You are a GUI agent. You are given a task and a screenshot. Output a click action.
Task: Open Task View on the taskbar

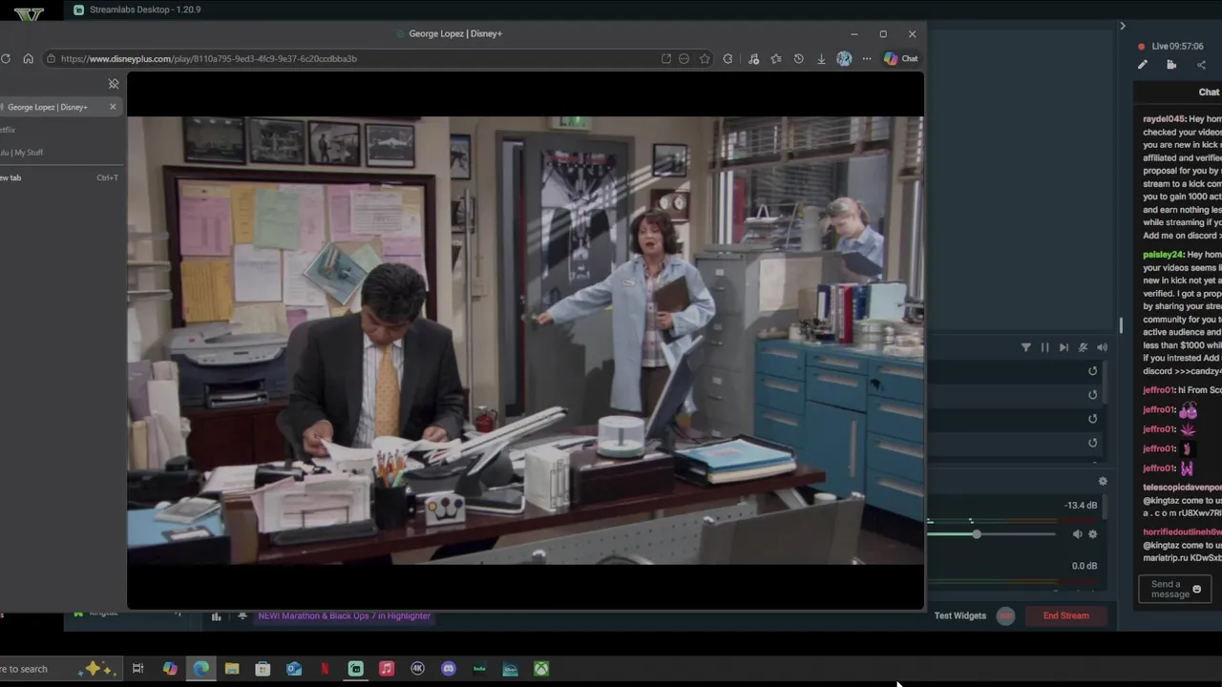point(137,669)
